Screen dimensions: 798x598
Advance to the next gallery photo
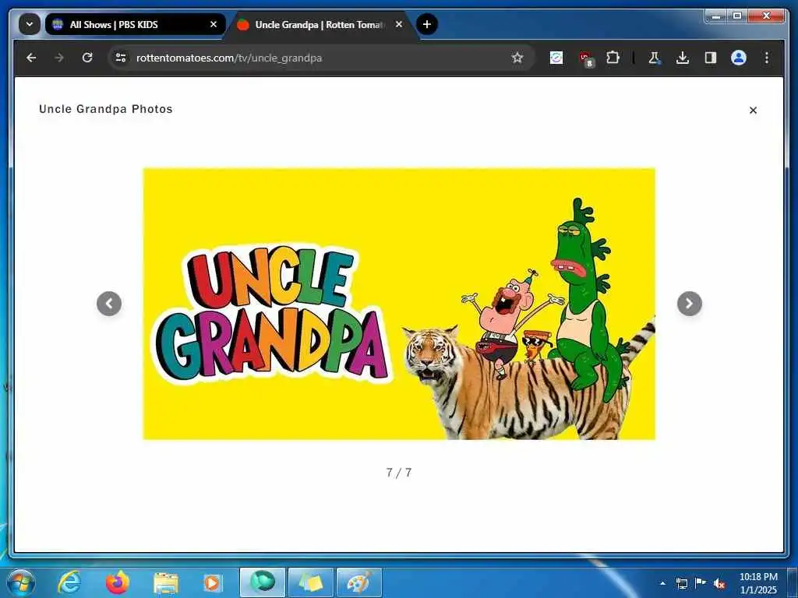[690, 304]
